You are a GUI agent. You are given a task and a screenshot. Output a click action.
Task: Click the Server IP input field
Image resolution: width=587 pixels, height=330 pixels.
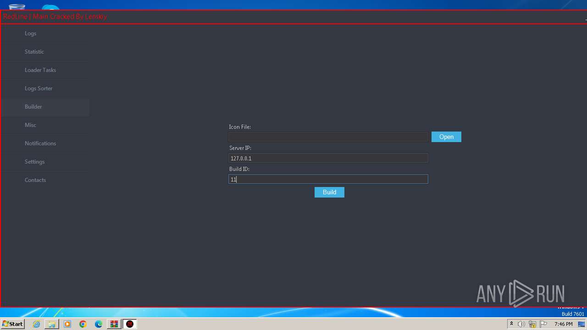tap(328, 158)
